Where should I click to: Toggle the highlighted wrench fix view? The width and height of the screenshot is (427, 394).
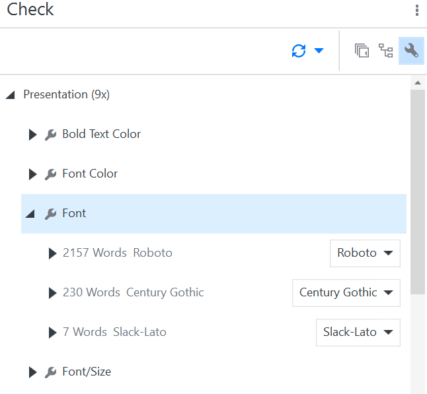coord(411,51)
